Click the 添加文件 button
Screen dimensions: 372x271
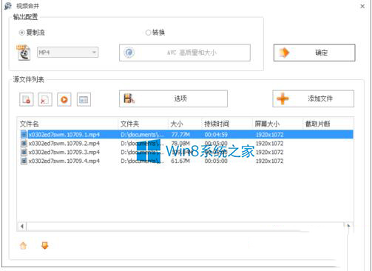pos(313,98)
